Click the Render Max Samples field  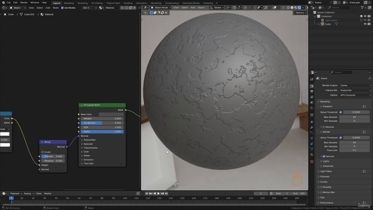click(x=354, y=142)
